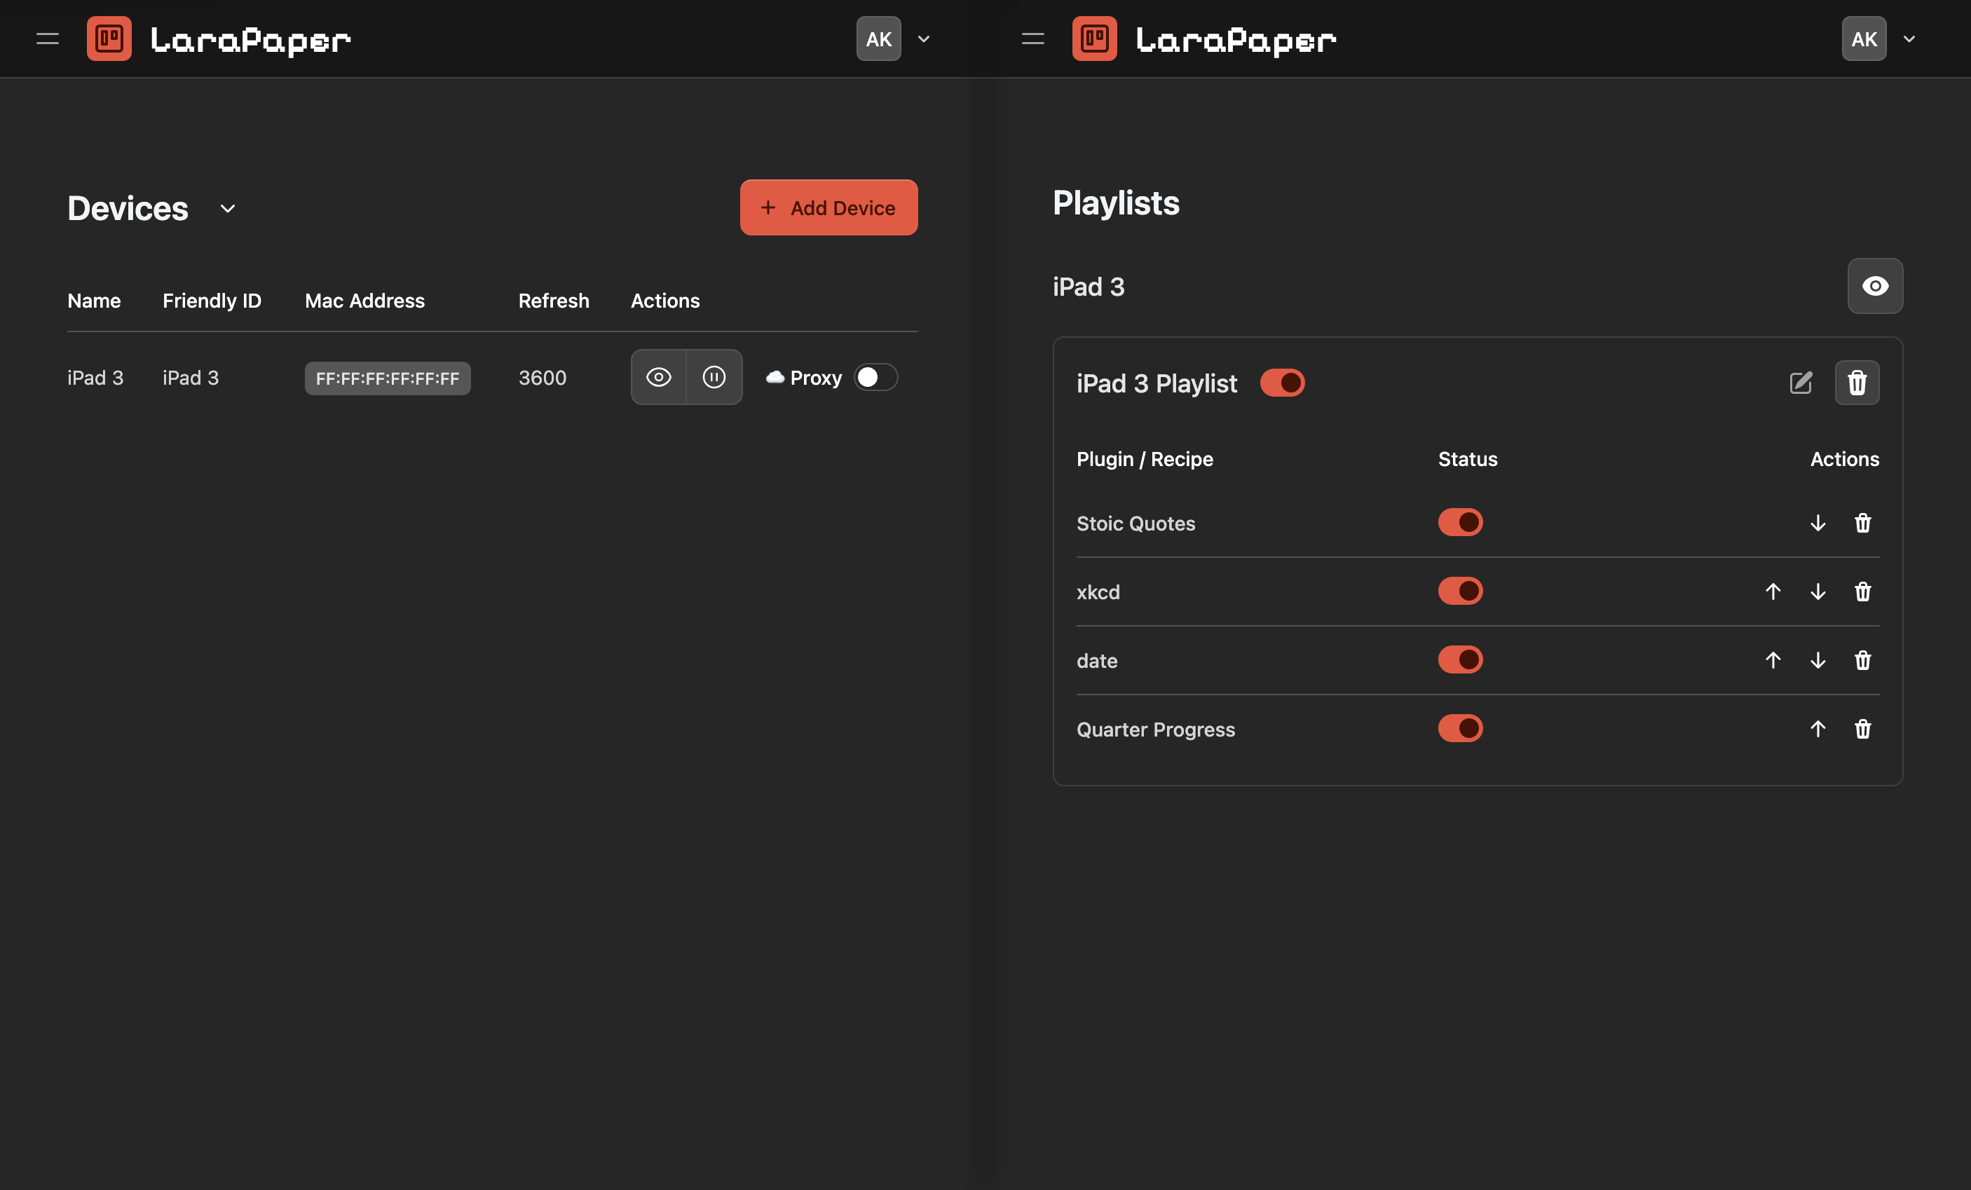Enable the Proxy toggle for iPad 3
1971x1190 pixels.
[x=875, y=376]
